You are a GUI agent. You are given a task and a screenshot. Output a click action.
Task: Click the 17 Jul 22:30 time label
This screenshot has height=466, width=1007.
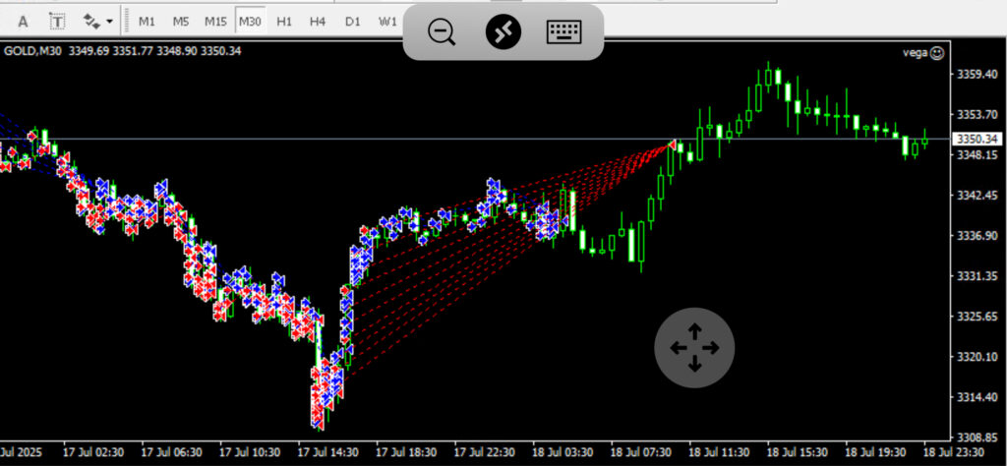[x=485, y=452]
